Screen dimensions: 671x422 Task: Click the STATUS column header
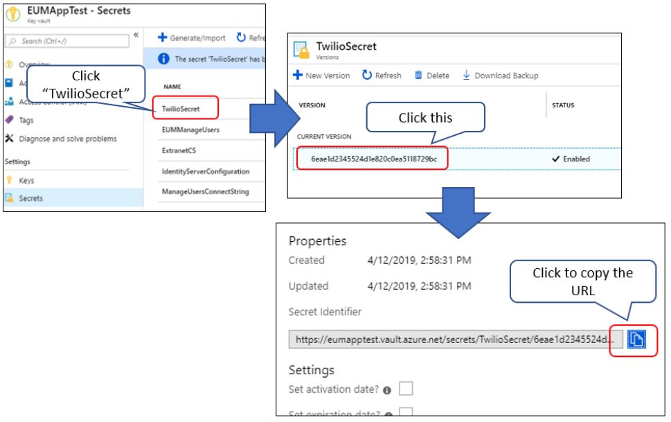pos(563,105)
